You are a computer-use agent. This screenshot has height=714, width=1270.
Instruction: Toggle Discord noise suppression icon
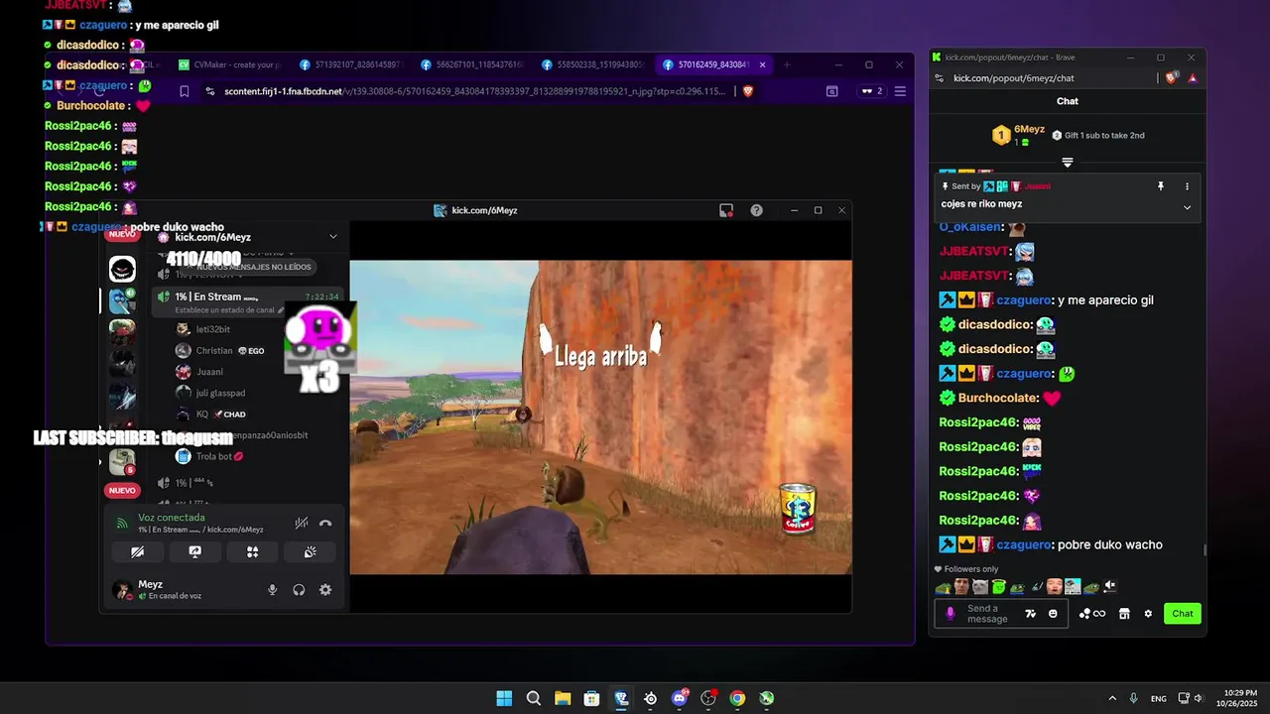coord(302,523)
